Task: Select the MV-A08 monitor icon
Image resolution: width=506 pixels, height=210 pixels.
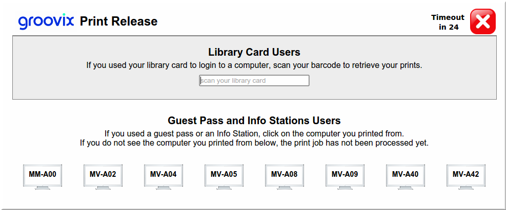Action: pyautogui.click(x=285, y=175)
